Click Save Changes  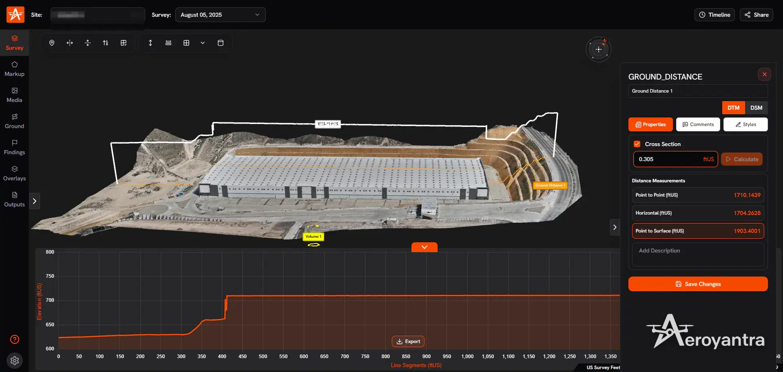698,284
